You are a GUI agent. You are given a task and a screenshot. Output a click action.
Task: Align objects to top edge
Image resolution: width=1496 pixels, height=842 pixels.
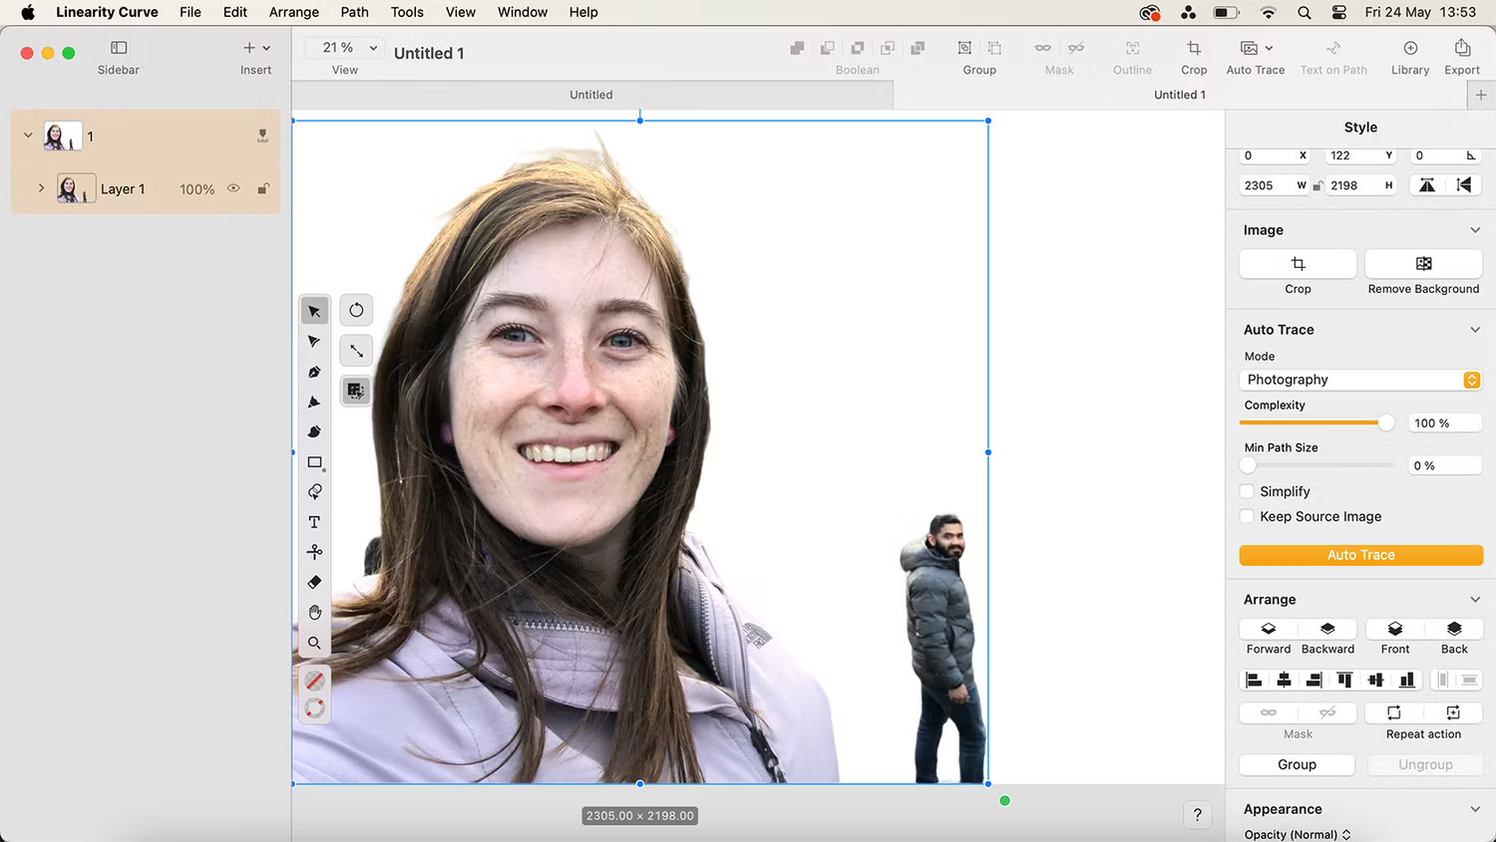coord(1345,680)
